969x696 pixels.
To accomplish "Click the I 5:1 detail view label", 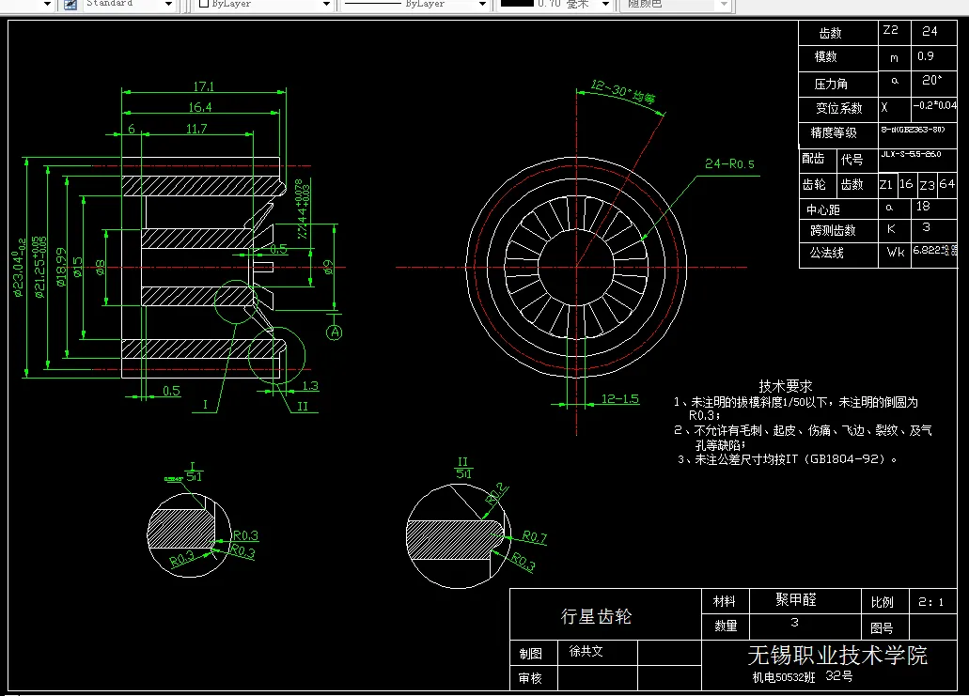I will (194, 472).
